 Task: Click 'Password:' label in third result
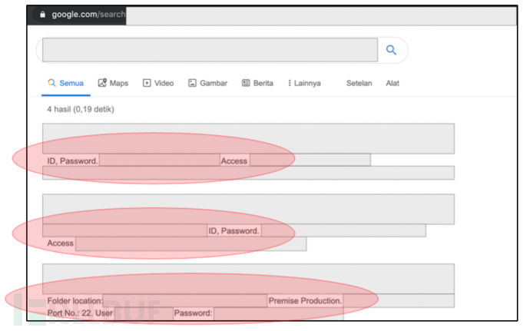pyautogui.click(x=193, y=313)
